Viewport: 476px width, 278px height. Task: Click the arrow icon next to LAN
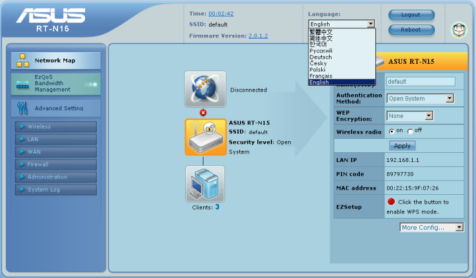click(22, 139)
